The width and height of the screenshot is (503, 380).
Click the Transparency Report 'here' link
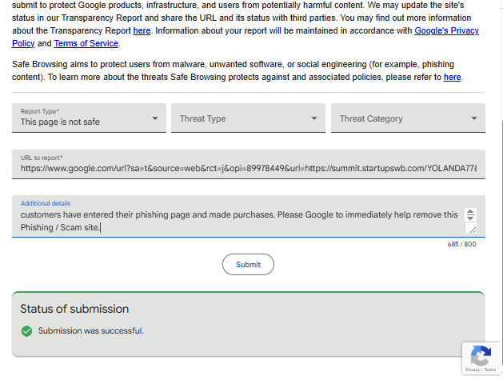point(142,30)
